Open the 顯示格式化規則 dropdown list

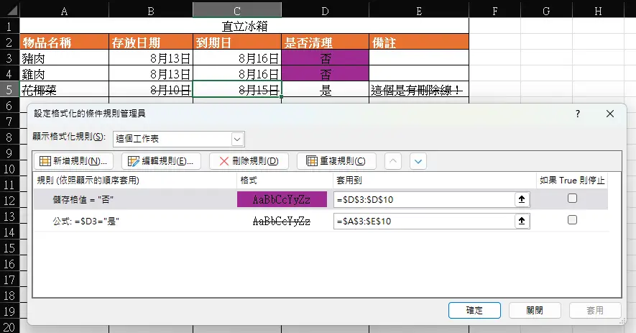[237, 140]
